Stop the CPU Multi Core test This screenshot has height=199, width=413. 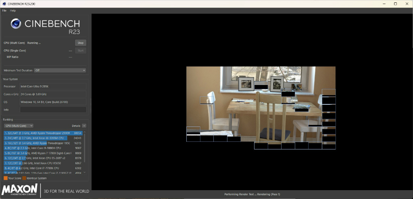click(81, 43)
